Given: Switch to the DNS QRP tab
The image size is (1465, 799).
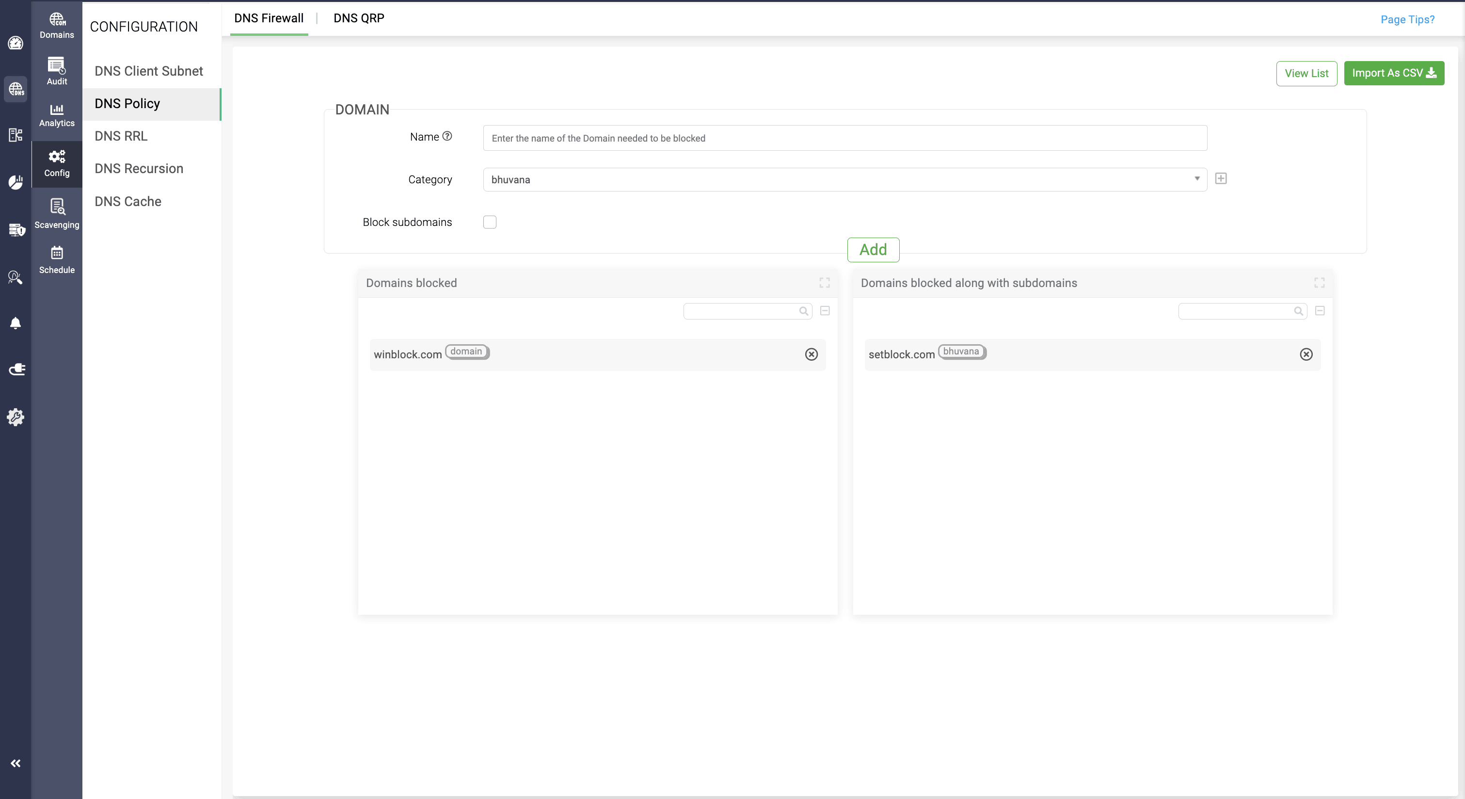Looking at the screenshot, I should pos(359,18).
